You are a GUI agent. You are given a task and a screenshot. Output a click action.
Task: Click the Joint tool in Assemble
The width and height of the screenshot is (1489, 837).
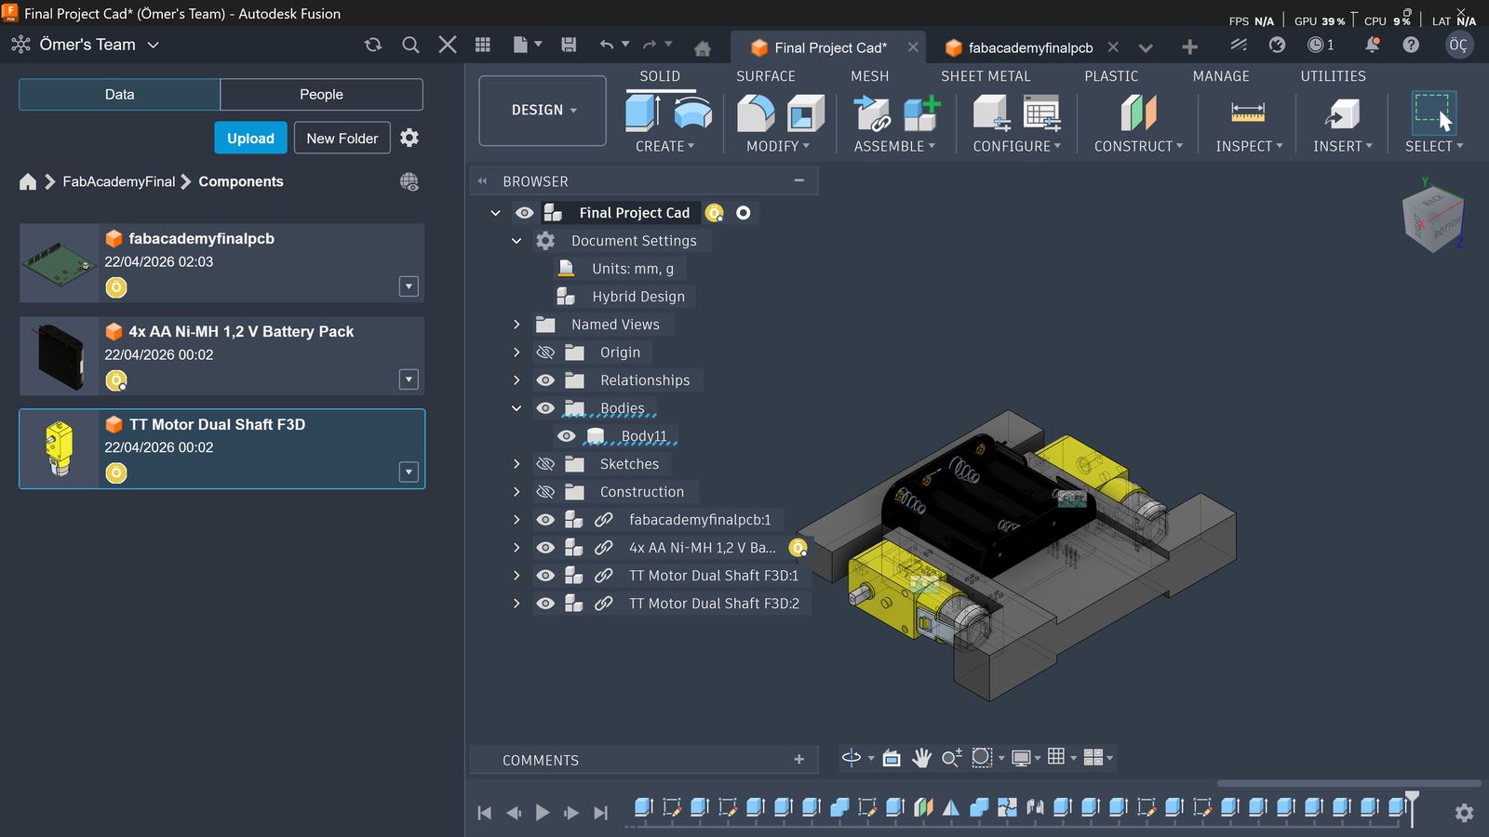(872, 113)
